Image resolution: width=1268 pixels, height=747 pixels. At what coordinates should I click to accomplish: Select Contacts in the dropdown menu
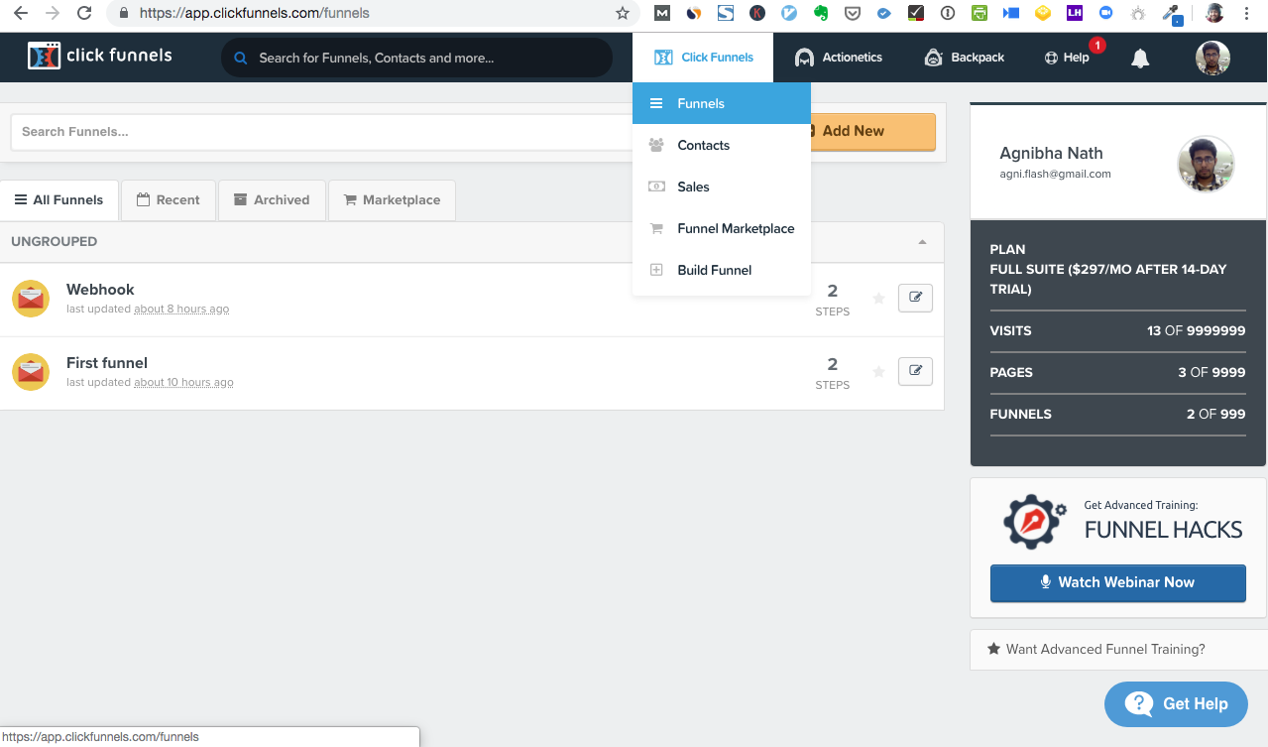pyautogui.click(x=722, y=145)
